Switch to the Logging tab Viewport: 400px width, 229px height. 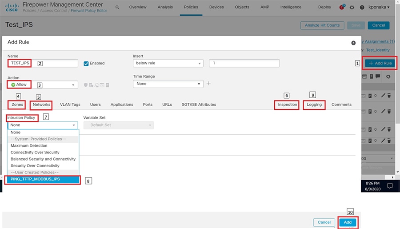(314, 104)
